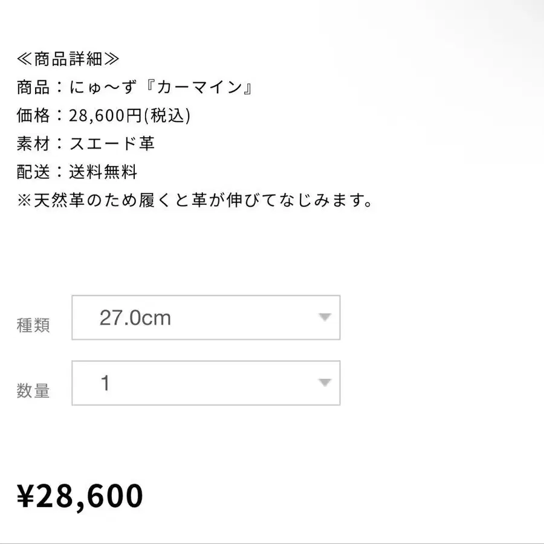This screenshot has width=544, height=544.
Task: Click the large ¥28,600 price
Action: point(80,496)
